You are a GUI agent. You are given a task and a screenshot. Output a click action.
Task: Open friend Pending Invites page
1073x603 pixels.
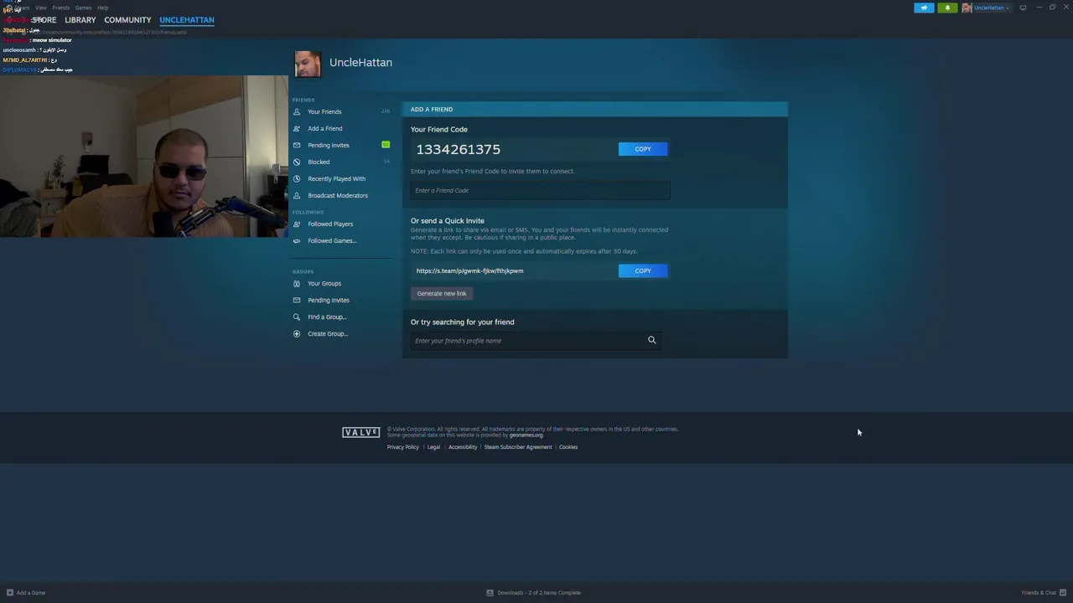(x=329, y=145)
